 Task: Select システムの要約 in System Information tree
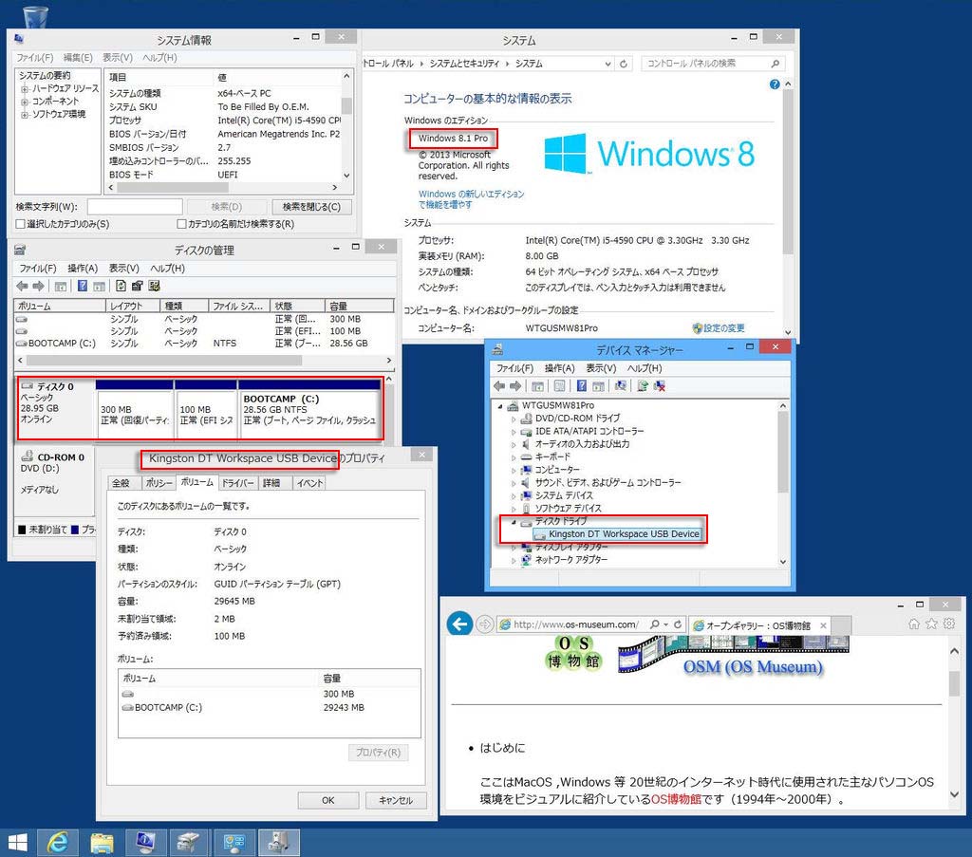coord(45,76)
